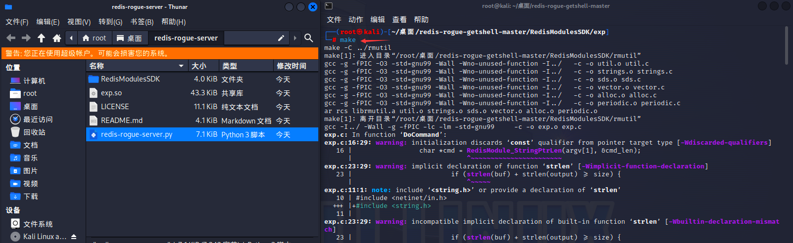Go up to the parent folder
The image size is (793, 243).
pos(42,38)
